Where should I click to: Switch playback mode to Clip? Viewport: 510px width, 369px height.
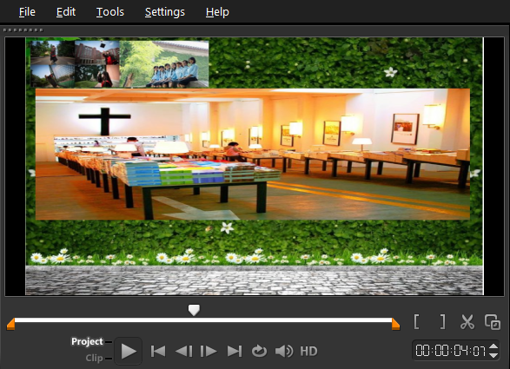(x=95, y=358)
